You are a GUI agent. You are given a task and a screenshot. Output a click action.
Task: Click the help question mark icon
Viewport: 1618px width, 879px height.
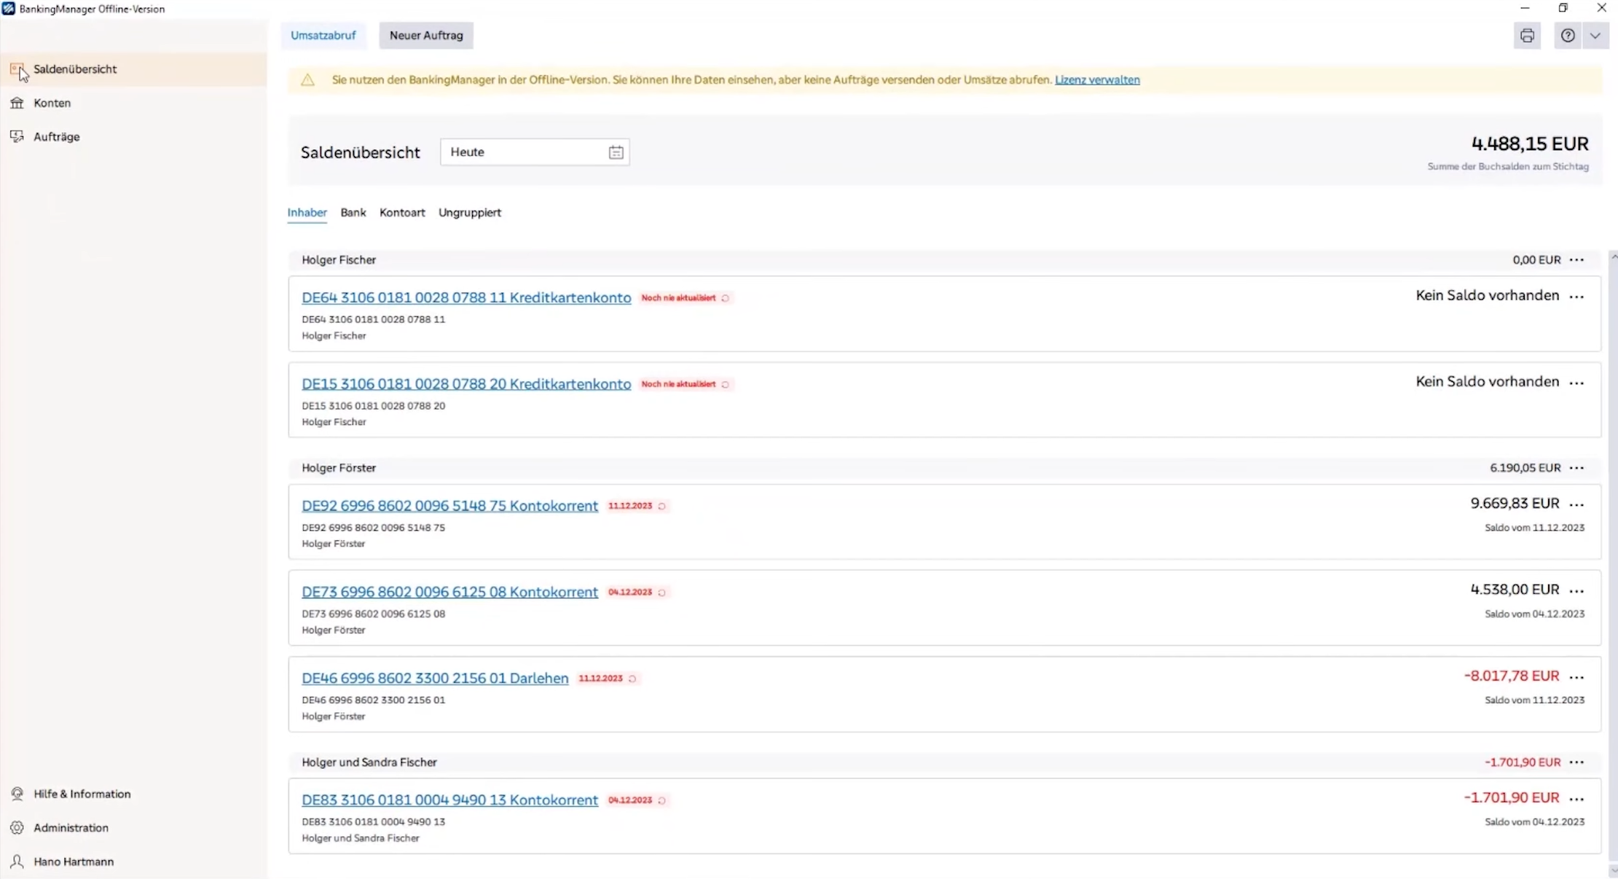[x=1567, y=35]
